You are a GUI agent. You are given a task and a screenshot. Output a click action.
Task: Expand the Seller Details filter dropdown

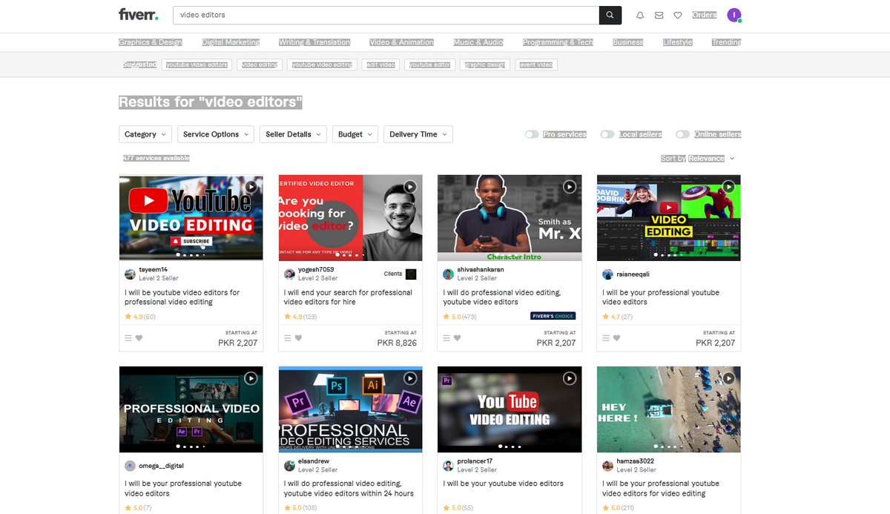coord(294,134)
